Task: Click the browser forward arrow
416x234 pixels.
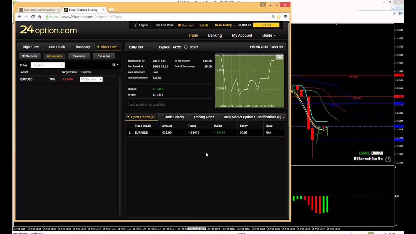Action: [26, 17]
